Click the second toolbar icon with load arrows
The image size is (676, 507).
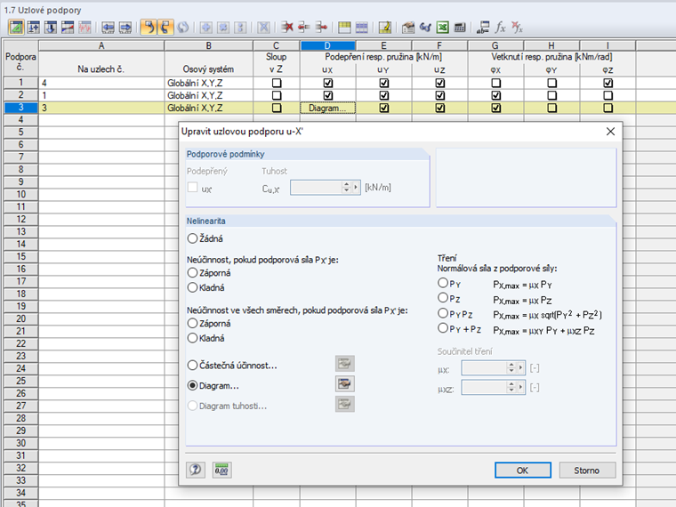pos(34,28)
